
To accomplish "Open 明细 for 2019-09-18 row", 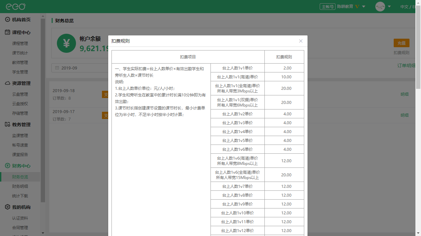I will point(405,94).
